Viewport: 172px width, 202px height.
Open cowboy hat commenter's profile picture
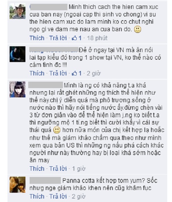pyautogui.click(x=18, y=11)
